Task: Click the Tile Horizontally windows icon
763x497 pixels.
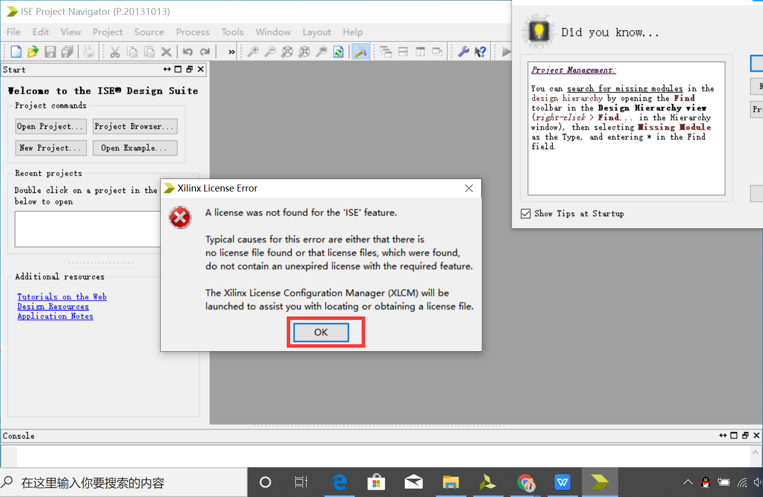Action: coord(403,52)
